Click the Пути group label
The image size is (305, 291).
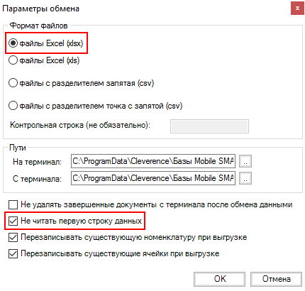18,148
